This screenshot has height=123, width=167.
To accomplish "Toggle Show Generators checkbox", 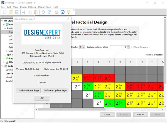I will coord(132,47).
